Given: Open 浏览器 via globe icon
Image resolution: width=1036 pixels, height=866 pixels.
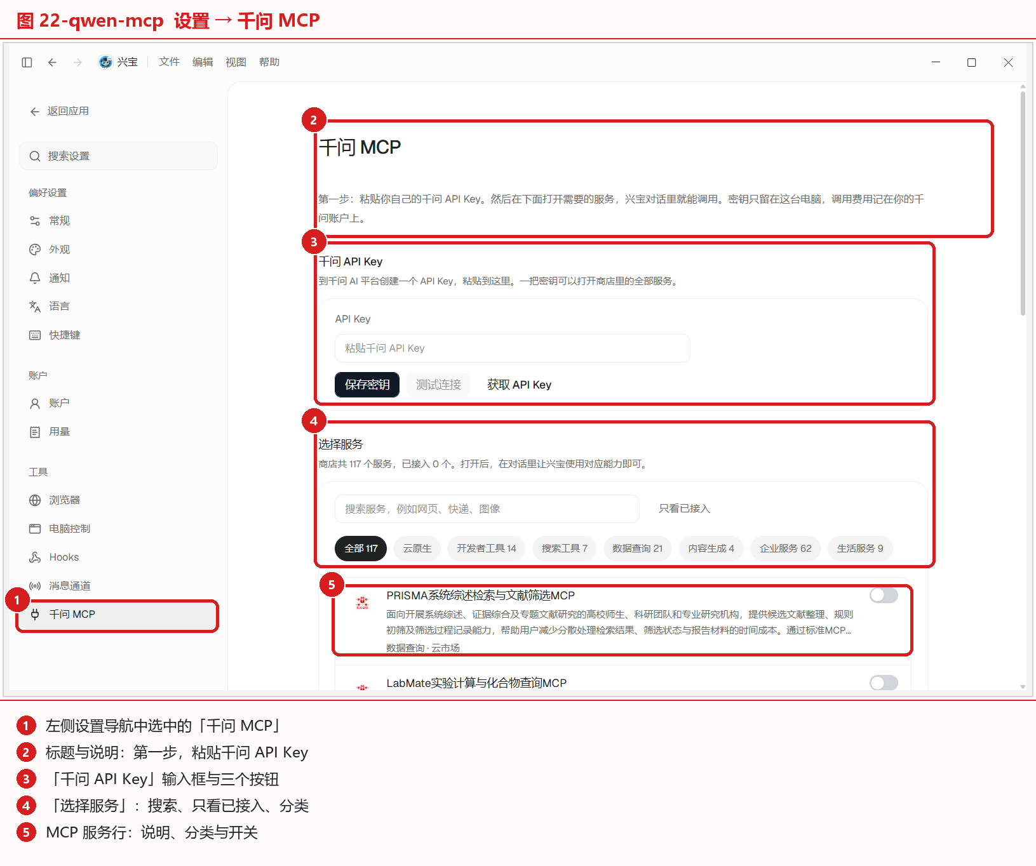Looking at the screenshot, I should point(35,500).
